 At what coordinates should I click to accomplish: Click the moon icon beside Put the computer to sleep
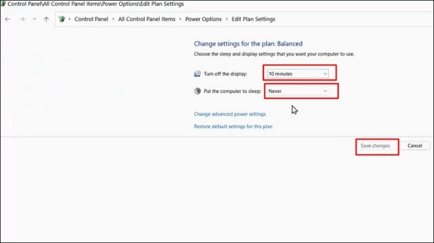(197, 91)
